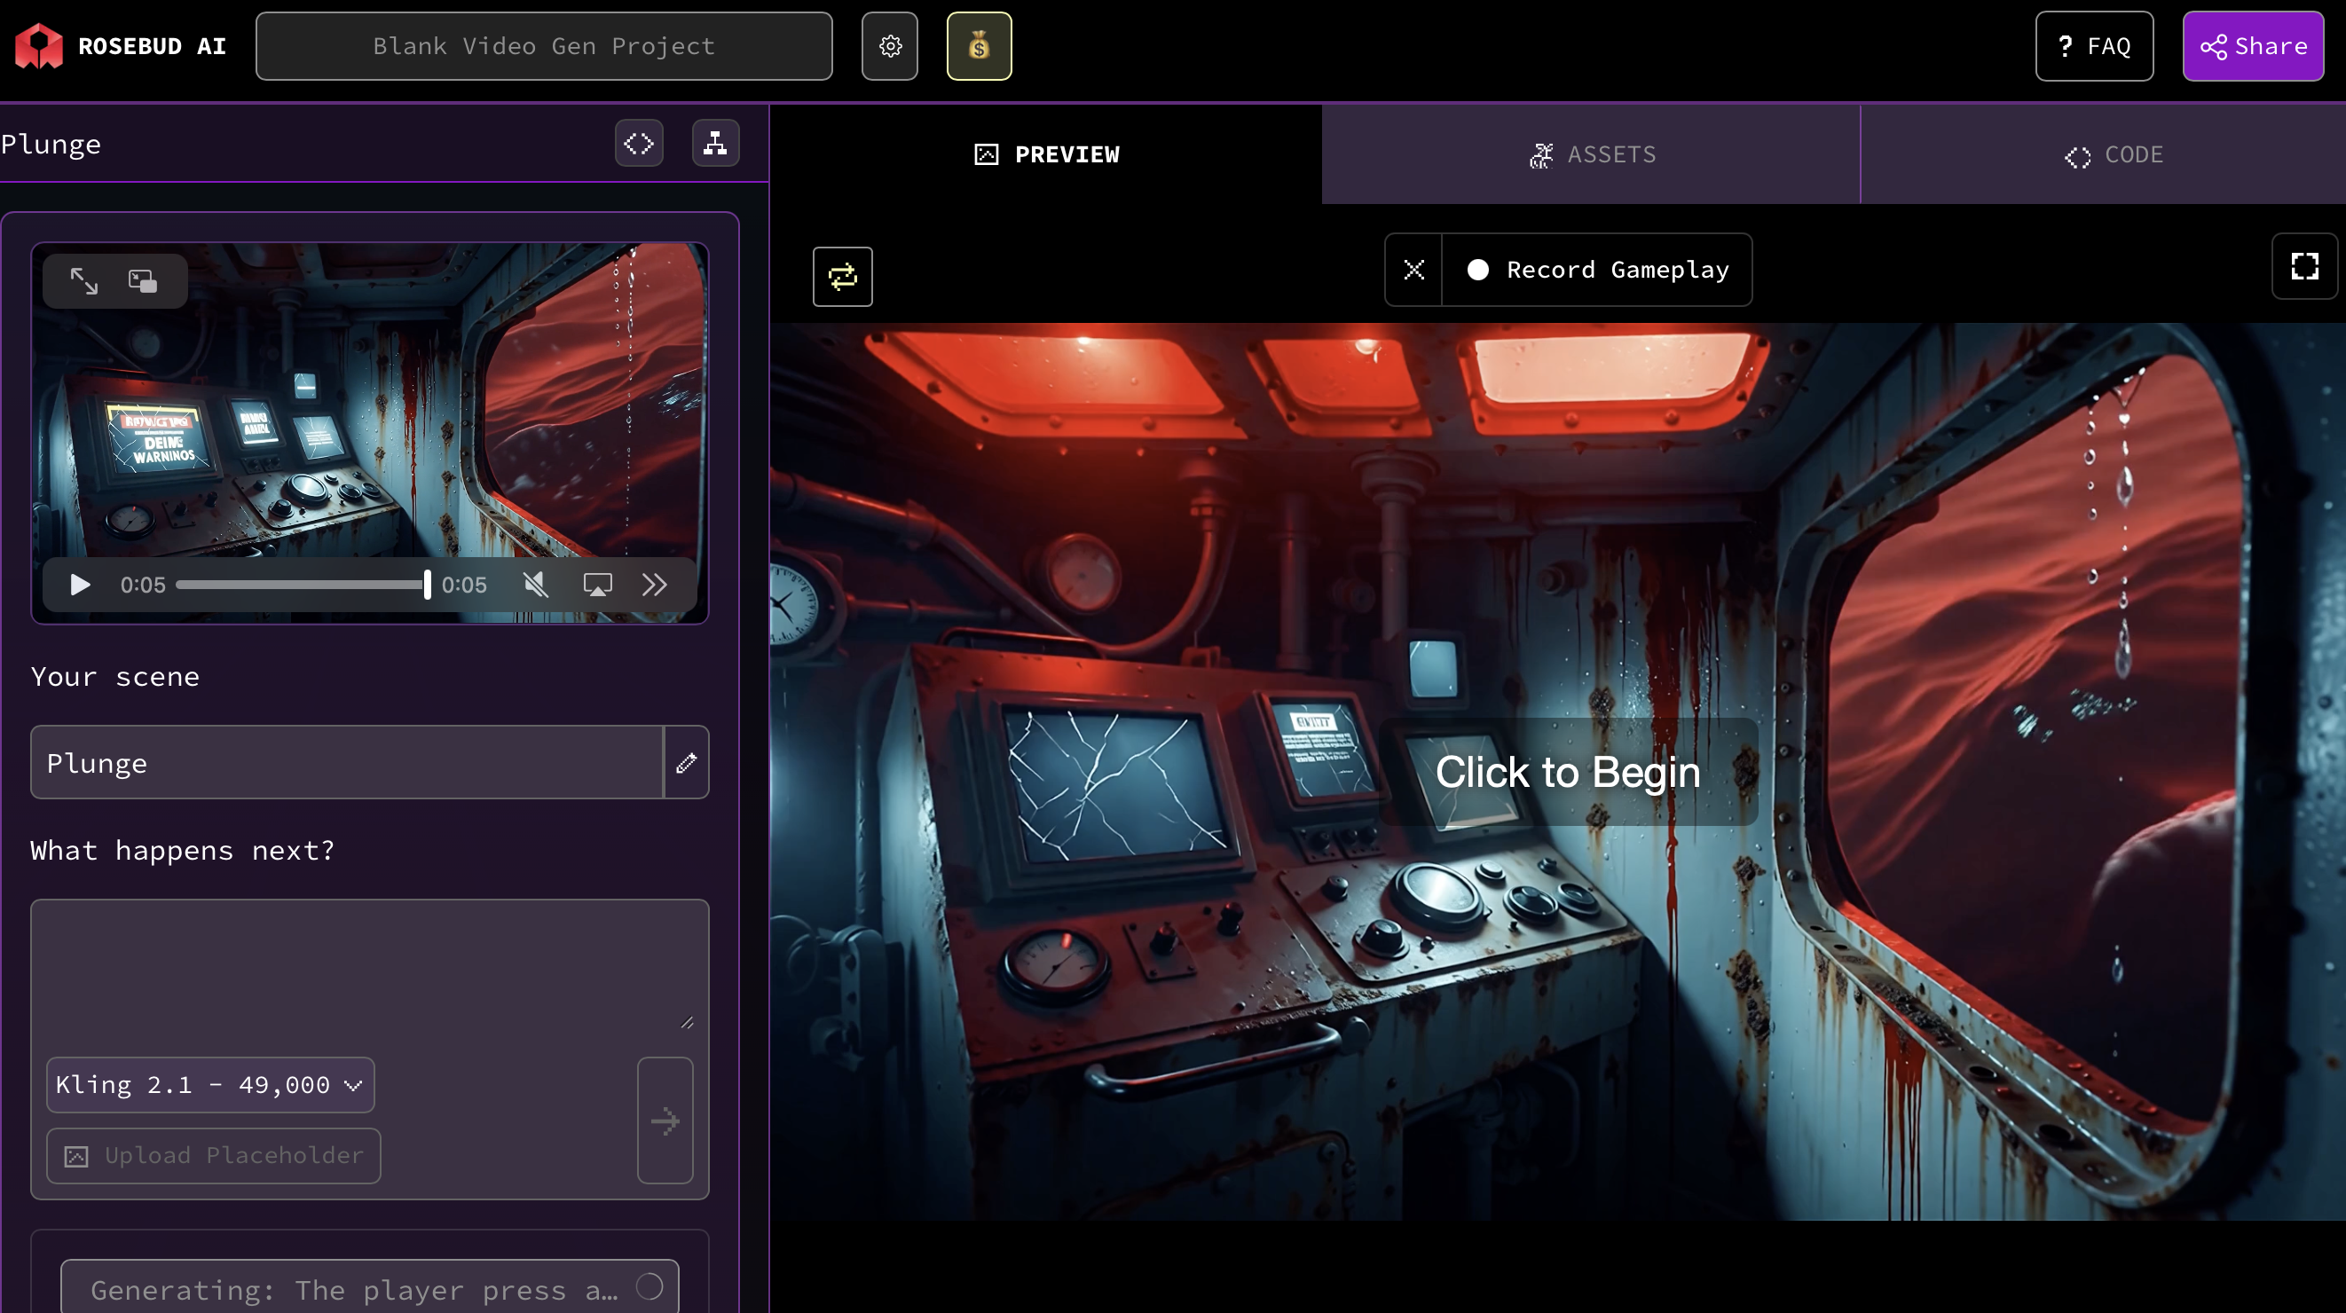
Task: Open project settings gear icon
Action: pyautogui.click(x=890, y=46)
